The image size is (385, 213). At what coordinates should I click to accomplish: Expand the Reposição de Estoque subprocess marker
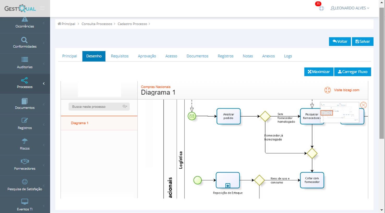pos(228,186)
